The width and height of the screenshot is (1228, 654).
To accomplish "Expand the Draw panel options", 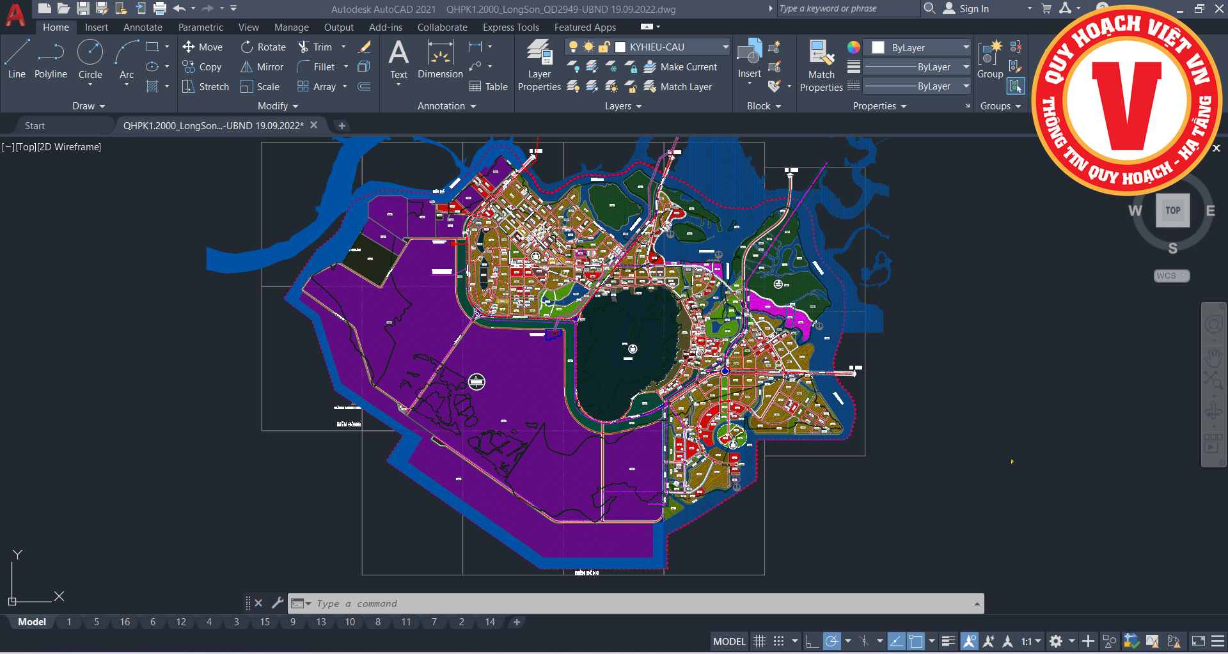I will (x=88, y=106).
